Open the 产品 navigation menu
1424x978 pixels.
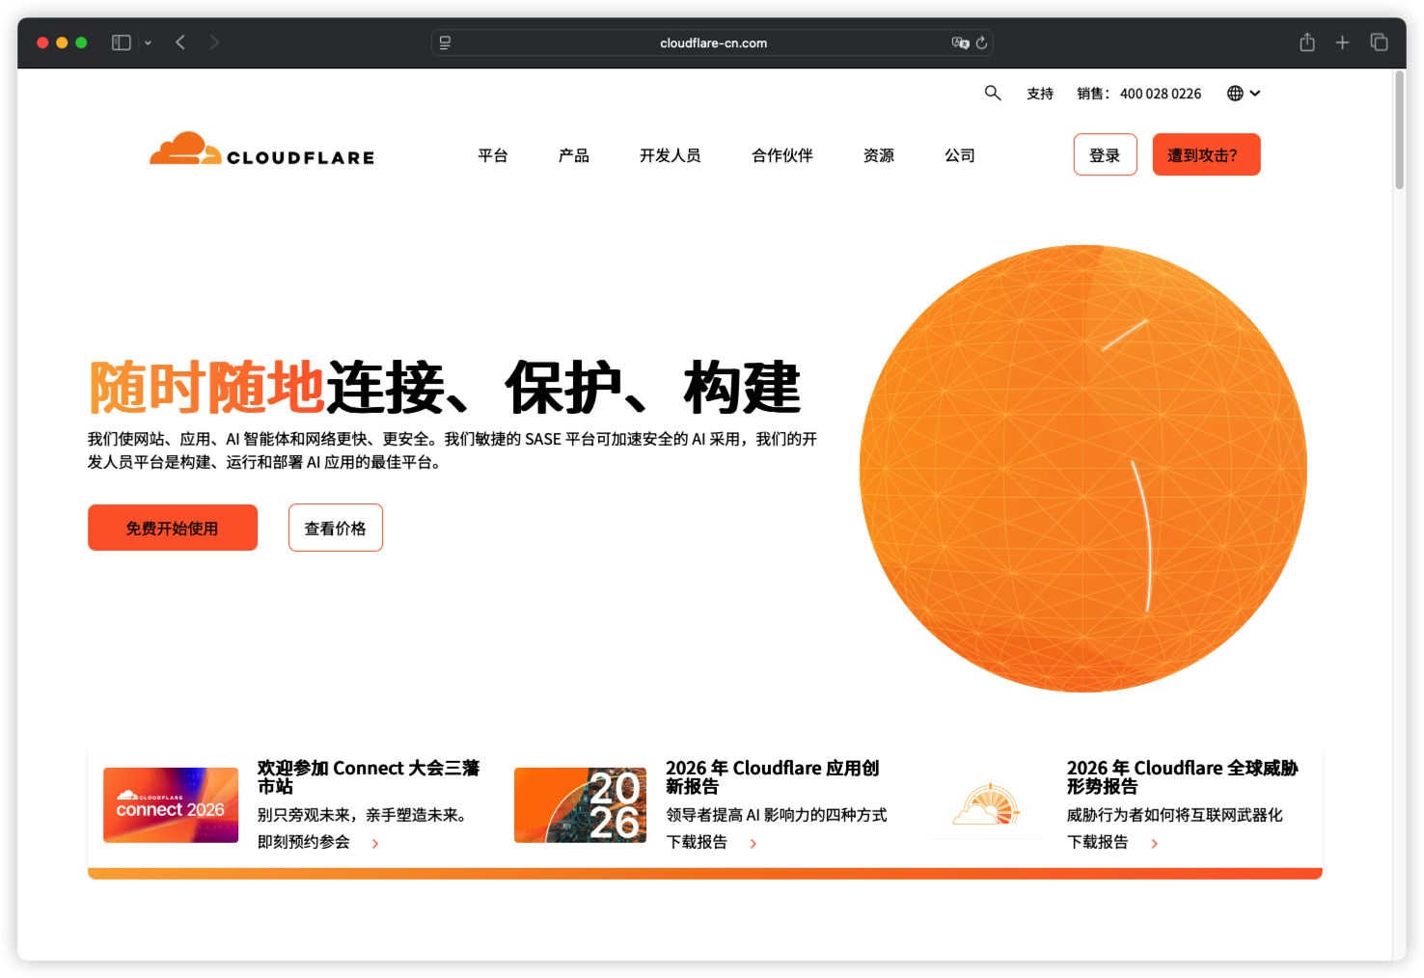tap(573, 155)
